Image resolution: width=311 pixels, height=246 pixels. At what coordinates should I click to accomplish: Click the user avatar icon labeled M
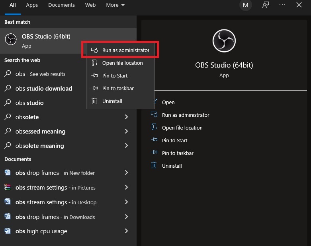pos(246,5)
